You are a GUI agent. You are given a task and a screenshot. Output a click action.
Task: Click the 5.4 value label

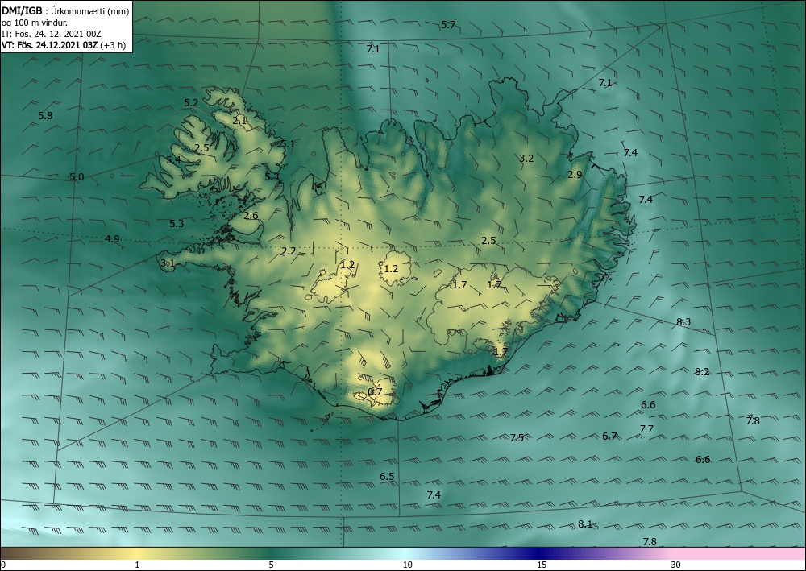(173, 159)
